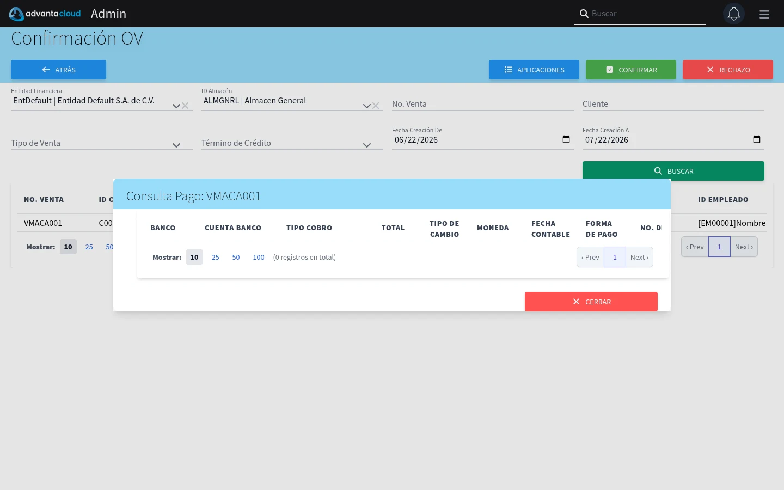This screenshot has width=784, height=490.
Task: Open the notifications bell
Action: pos(734,14)
